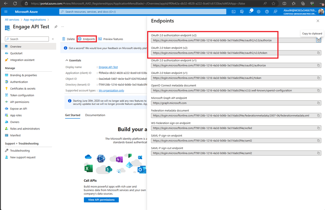This screenshot has width=325, height=210.
Task: Copy OAuth 2.0 token endpoint (v2) URL
Action: [x=318, y=53]
